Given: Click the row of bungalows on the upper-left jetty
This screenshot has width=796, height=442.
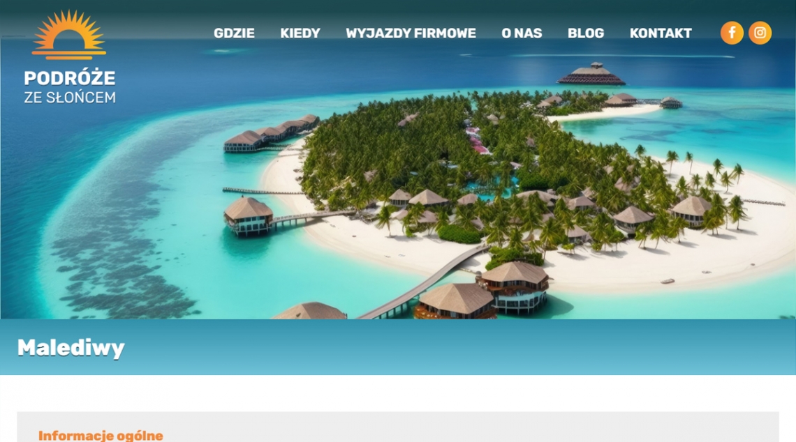Looking at the screenshot, I should (271, 134).
